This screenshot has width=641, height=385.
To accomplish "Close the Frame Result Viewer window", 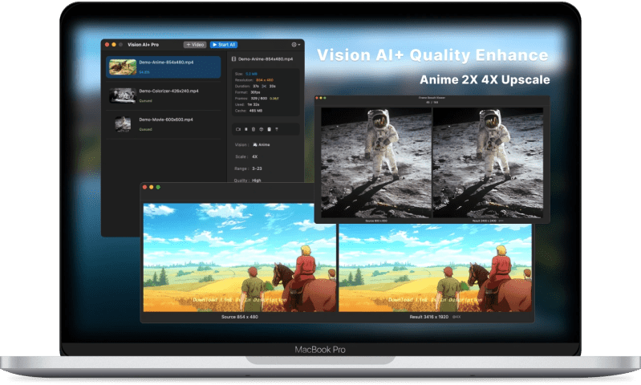I will [x=317, y=98].
